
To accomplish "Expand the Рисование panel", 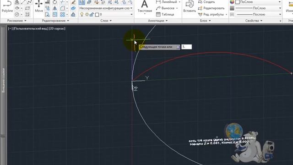I will point(16,21).
